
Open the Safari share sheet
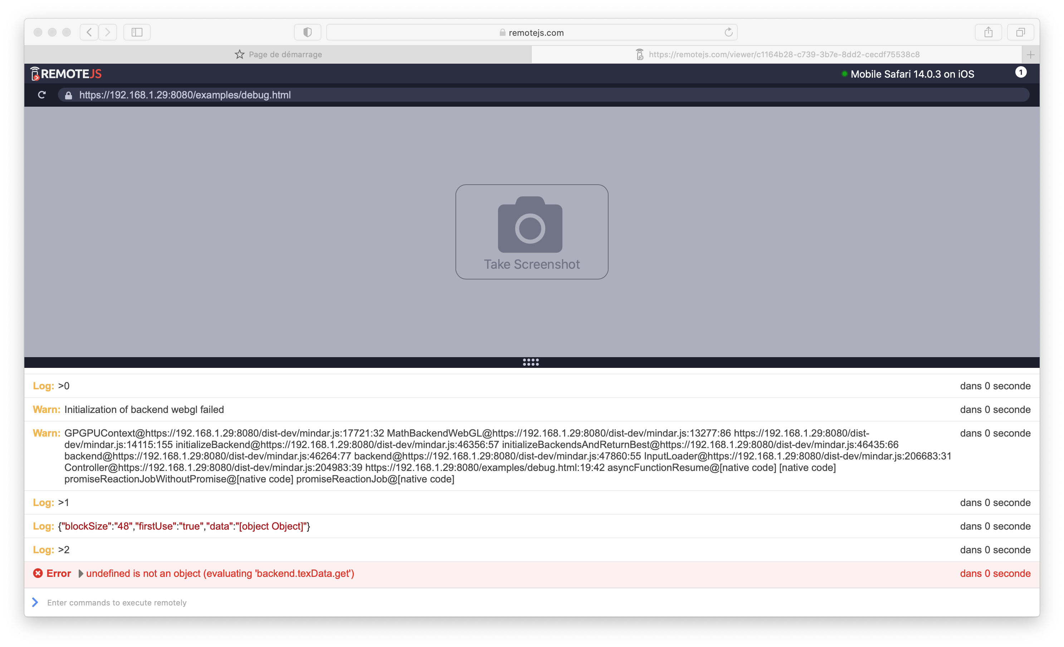click(x=989, y=32)
